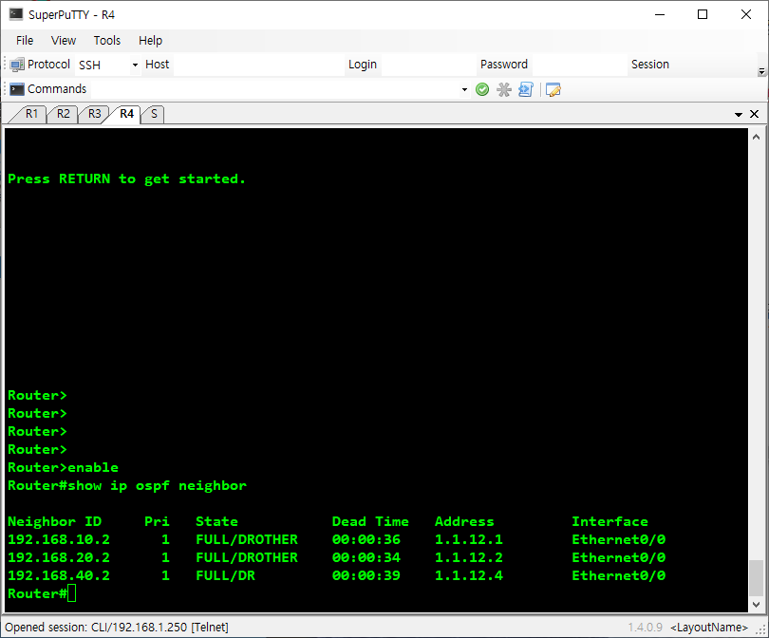Image resolution: width=769 pixels, height=638 pixels.
Task: Click the LayoutName status bar entry
Action: pos(709,628)
